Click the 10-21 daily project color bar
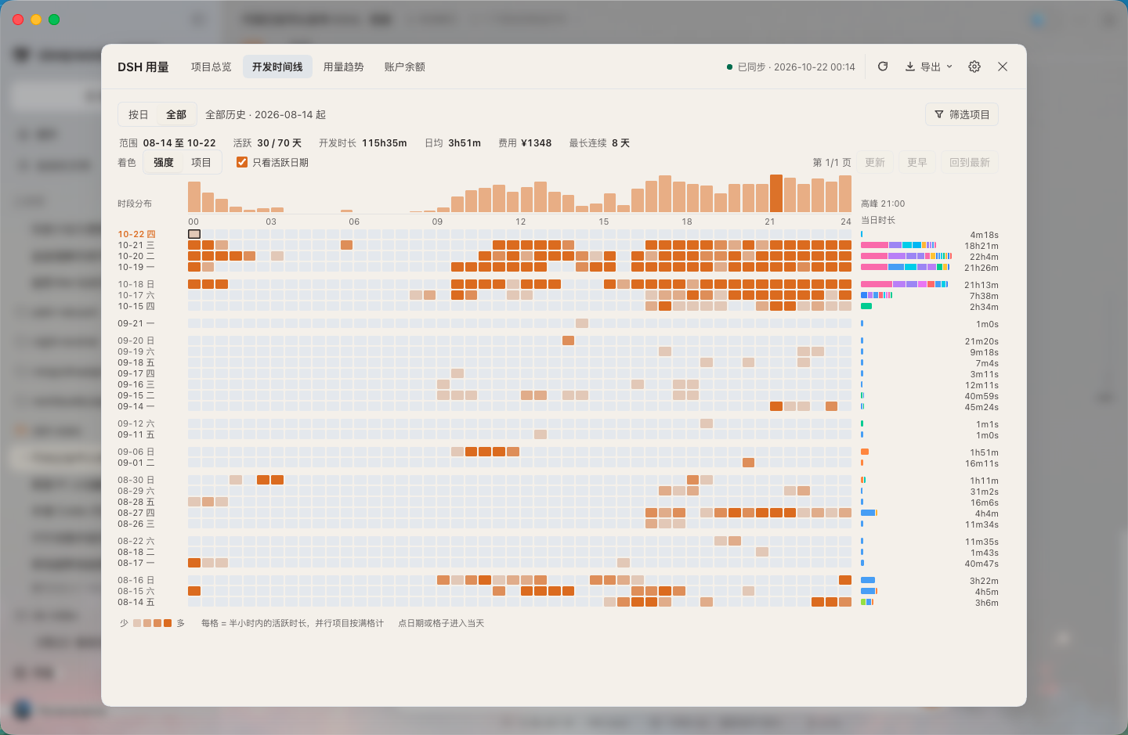 tap(898, 245)
